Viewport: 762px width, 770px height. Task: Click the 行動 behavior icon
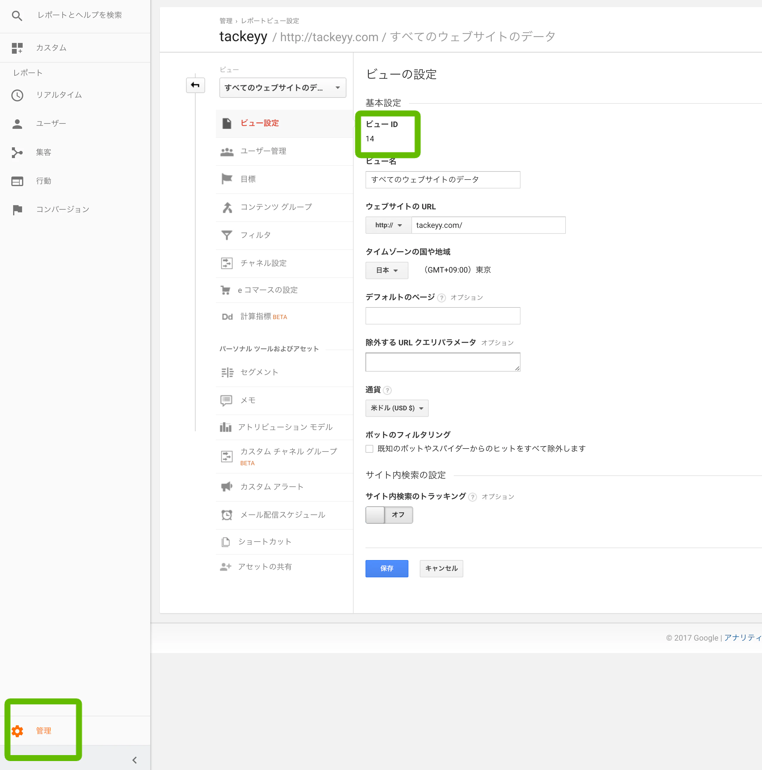17,181
